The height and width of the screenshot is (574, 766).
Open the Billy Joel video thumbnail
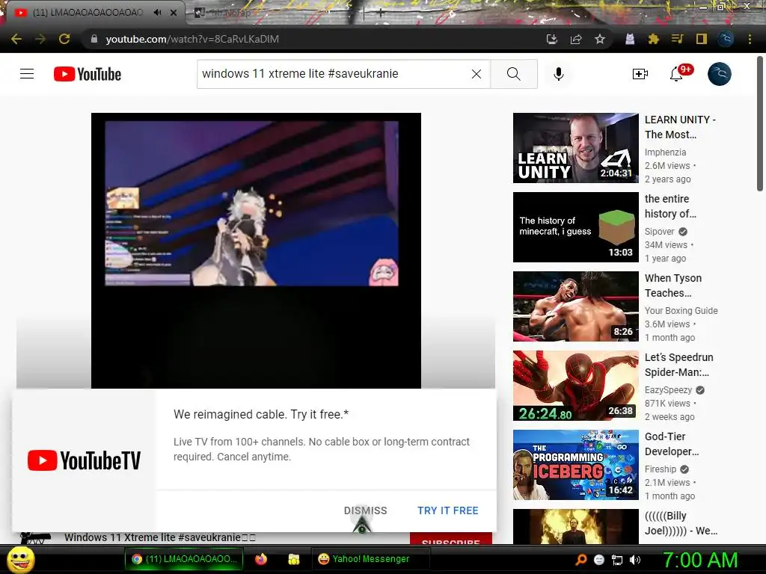coord(576,527)
